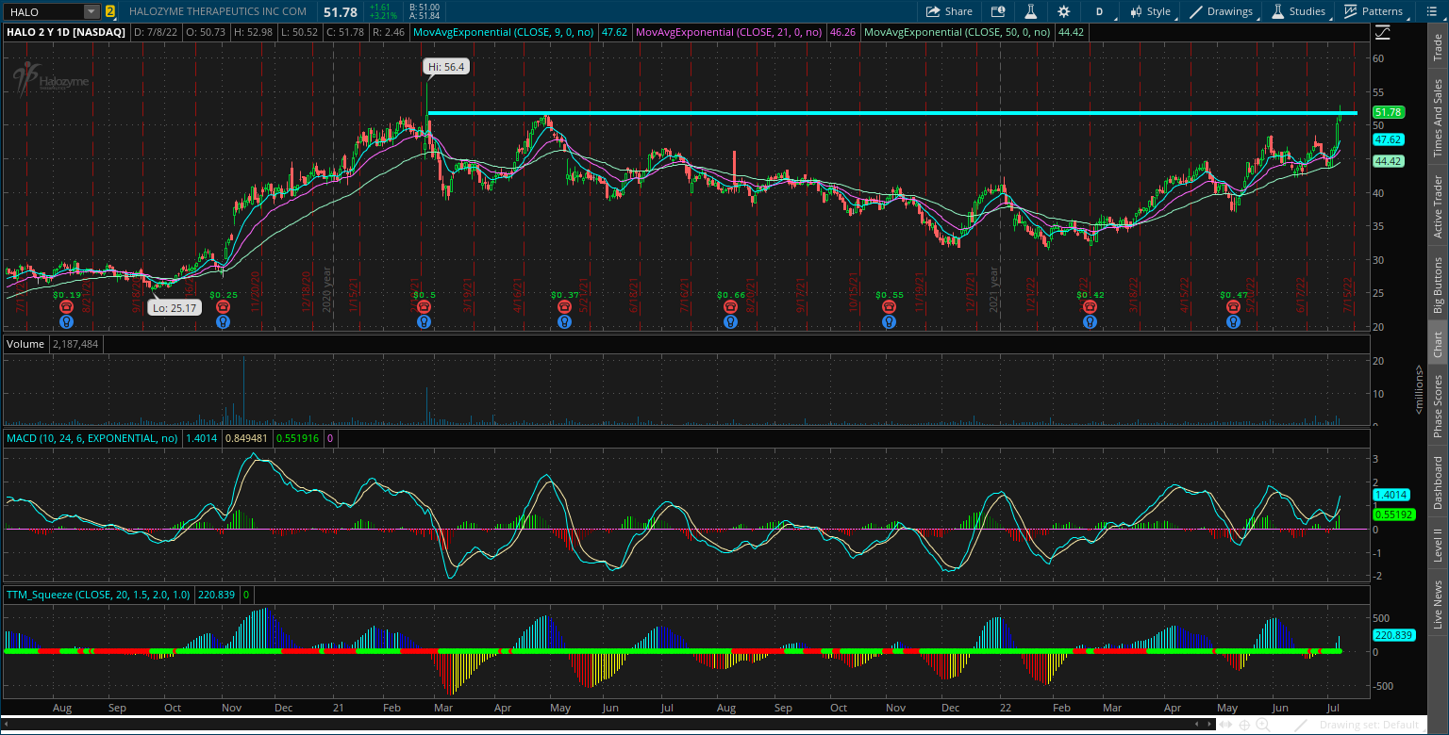This screenshot has width=1449, height=735.
Task: Open the Times And Sales side tab
Action: click(x=1438, y=118)
